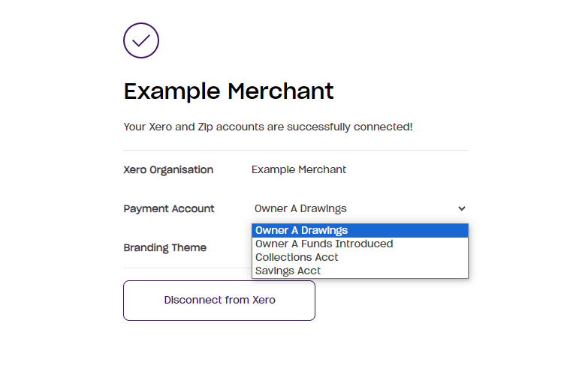This screenshot has width=561, height=371.
Task: Click the Example Merchant page heading
Action: (228, 91)
